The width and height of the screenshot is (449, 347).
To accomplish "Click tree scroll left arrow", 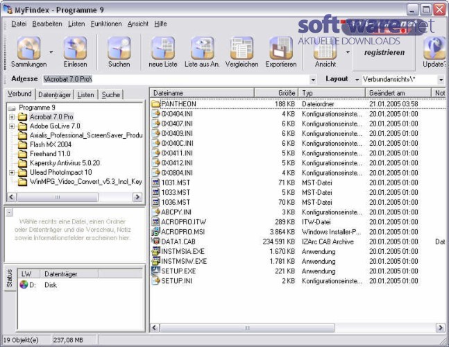I will 12,197.
